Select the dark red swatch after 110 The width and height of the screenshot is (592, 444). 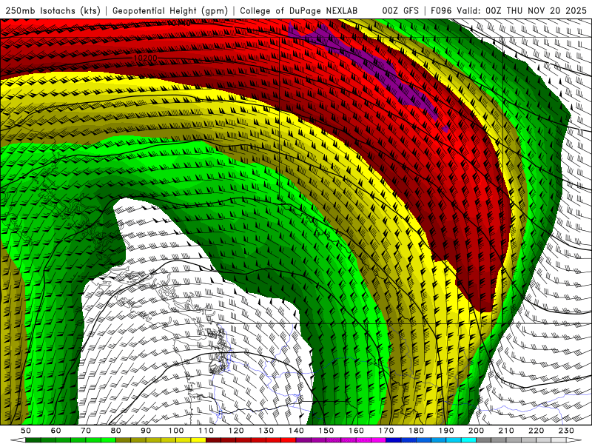point(213,440)
